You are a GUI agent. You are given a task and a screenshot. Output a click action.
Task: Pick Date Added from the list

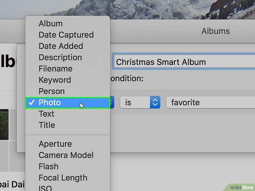tap(61, 46)
